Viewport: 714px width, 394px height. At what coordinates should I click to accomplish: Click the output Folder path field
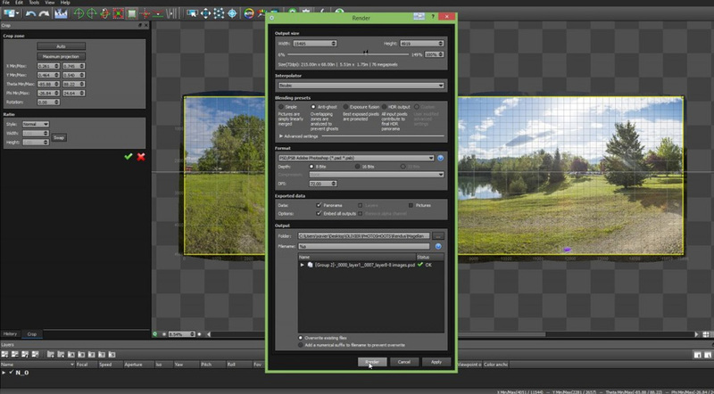pos(364,235)
